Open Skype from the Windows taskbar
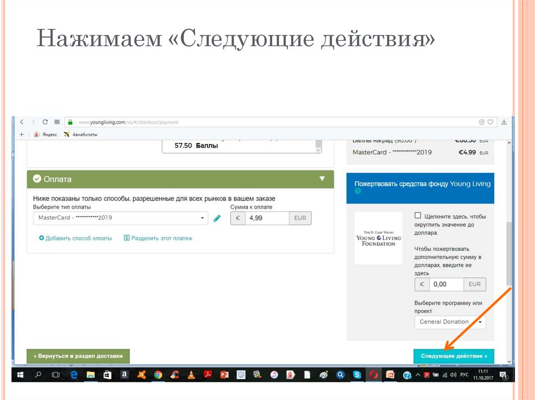Screen dimensions: 535x400 pos(357,374)
